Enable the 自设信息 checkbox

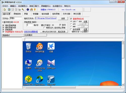(71, 29)
